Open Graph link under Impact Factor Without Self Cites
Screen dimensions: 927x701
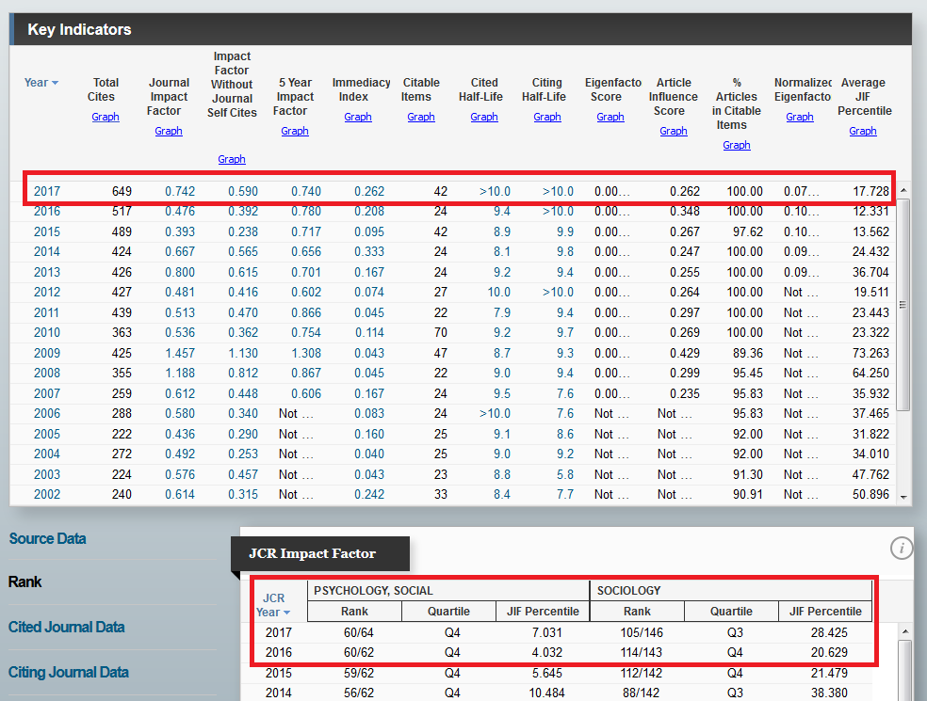tap(232, 159)
